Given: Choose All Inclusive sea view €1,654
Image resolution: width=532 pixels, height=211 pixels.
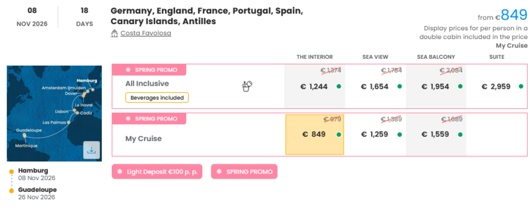Looking at the screenshot, I should pyautogui.click(x=375, y=87).
